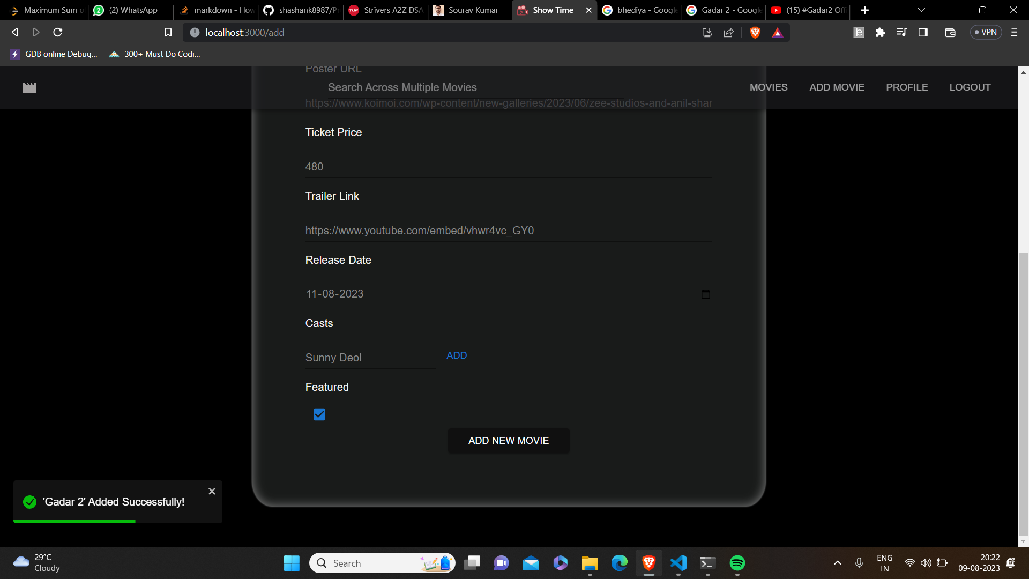Reload the current page

58,33
